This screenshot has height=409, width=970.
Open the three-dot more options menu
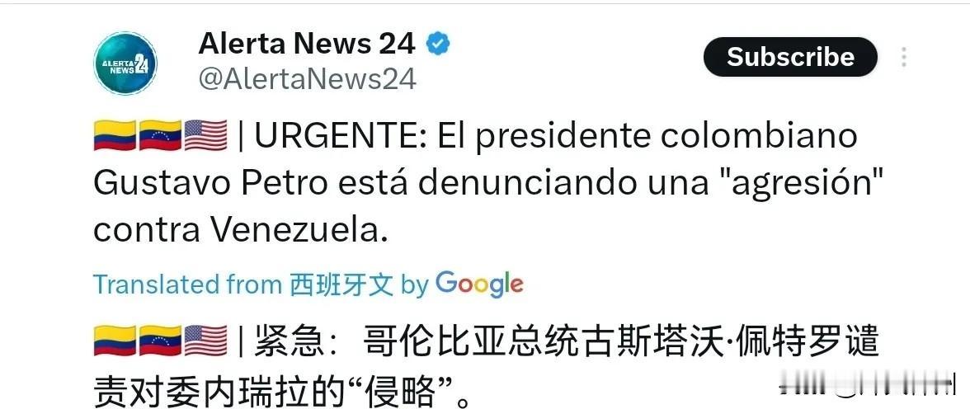pyautogui.click(x=904, y=57)
